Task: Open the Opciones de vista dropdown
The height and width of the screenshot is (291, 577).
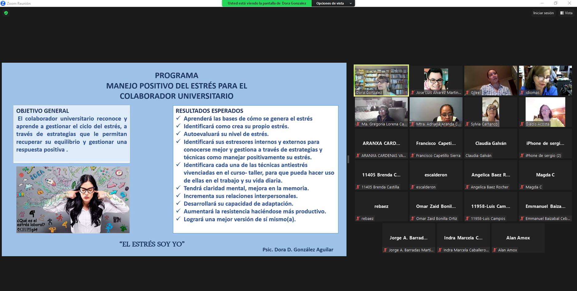Action: pos(333,3)
